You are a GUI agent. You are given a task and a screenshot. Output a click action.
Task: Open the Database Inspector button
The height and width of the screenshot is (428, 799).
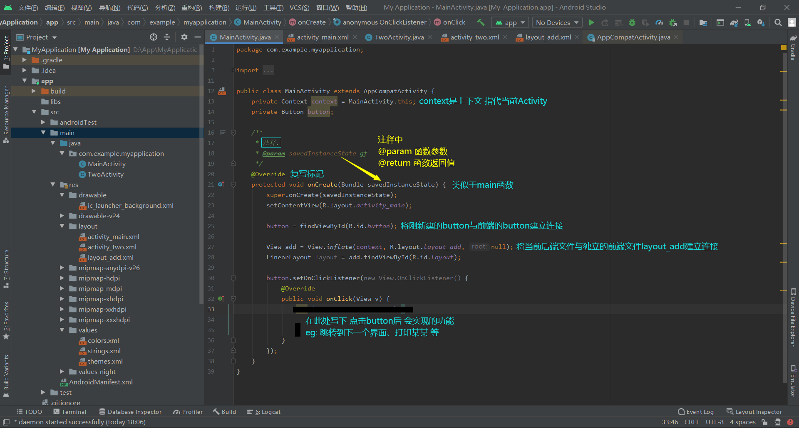pyautogui.click(x=130, y=412)
